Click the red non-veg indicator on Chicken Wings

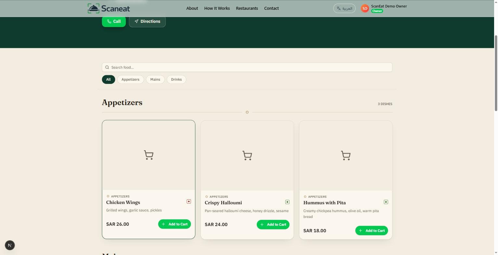click(x=189, y=202)
